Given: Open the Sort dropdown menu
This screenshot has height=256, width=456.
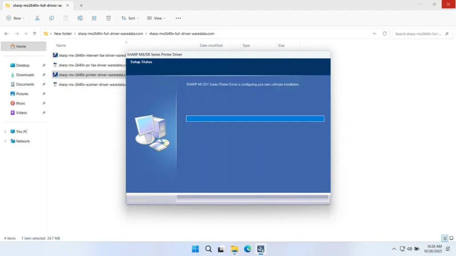Looking at the screenshot, I should (130, 18).
